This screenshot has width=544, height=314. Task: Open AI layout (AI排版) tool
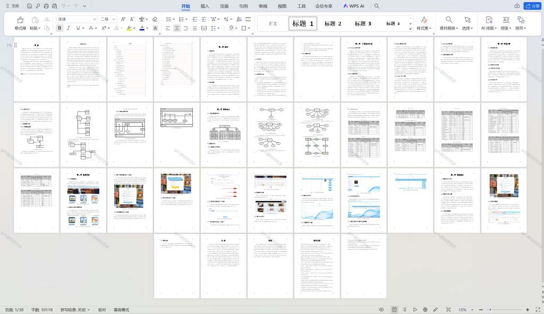(489, 23)
